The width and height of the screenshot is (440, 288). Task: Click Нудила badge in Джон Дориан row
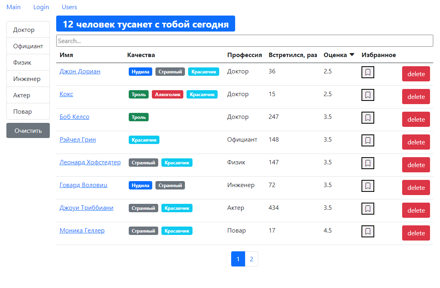(x=140, y=72)
